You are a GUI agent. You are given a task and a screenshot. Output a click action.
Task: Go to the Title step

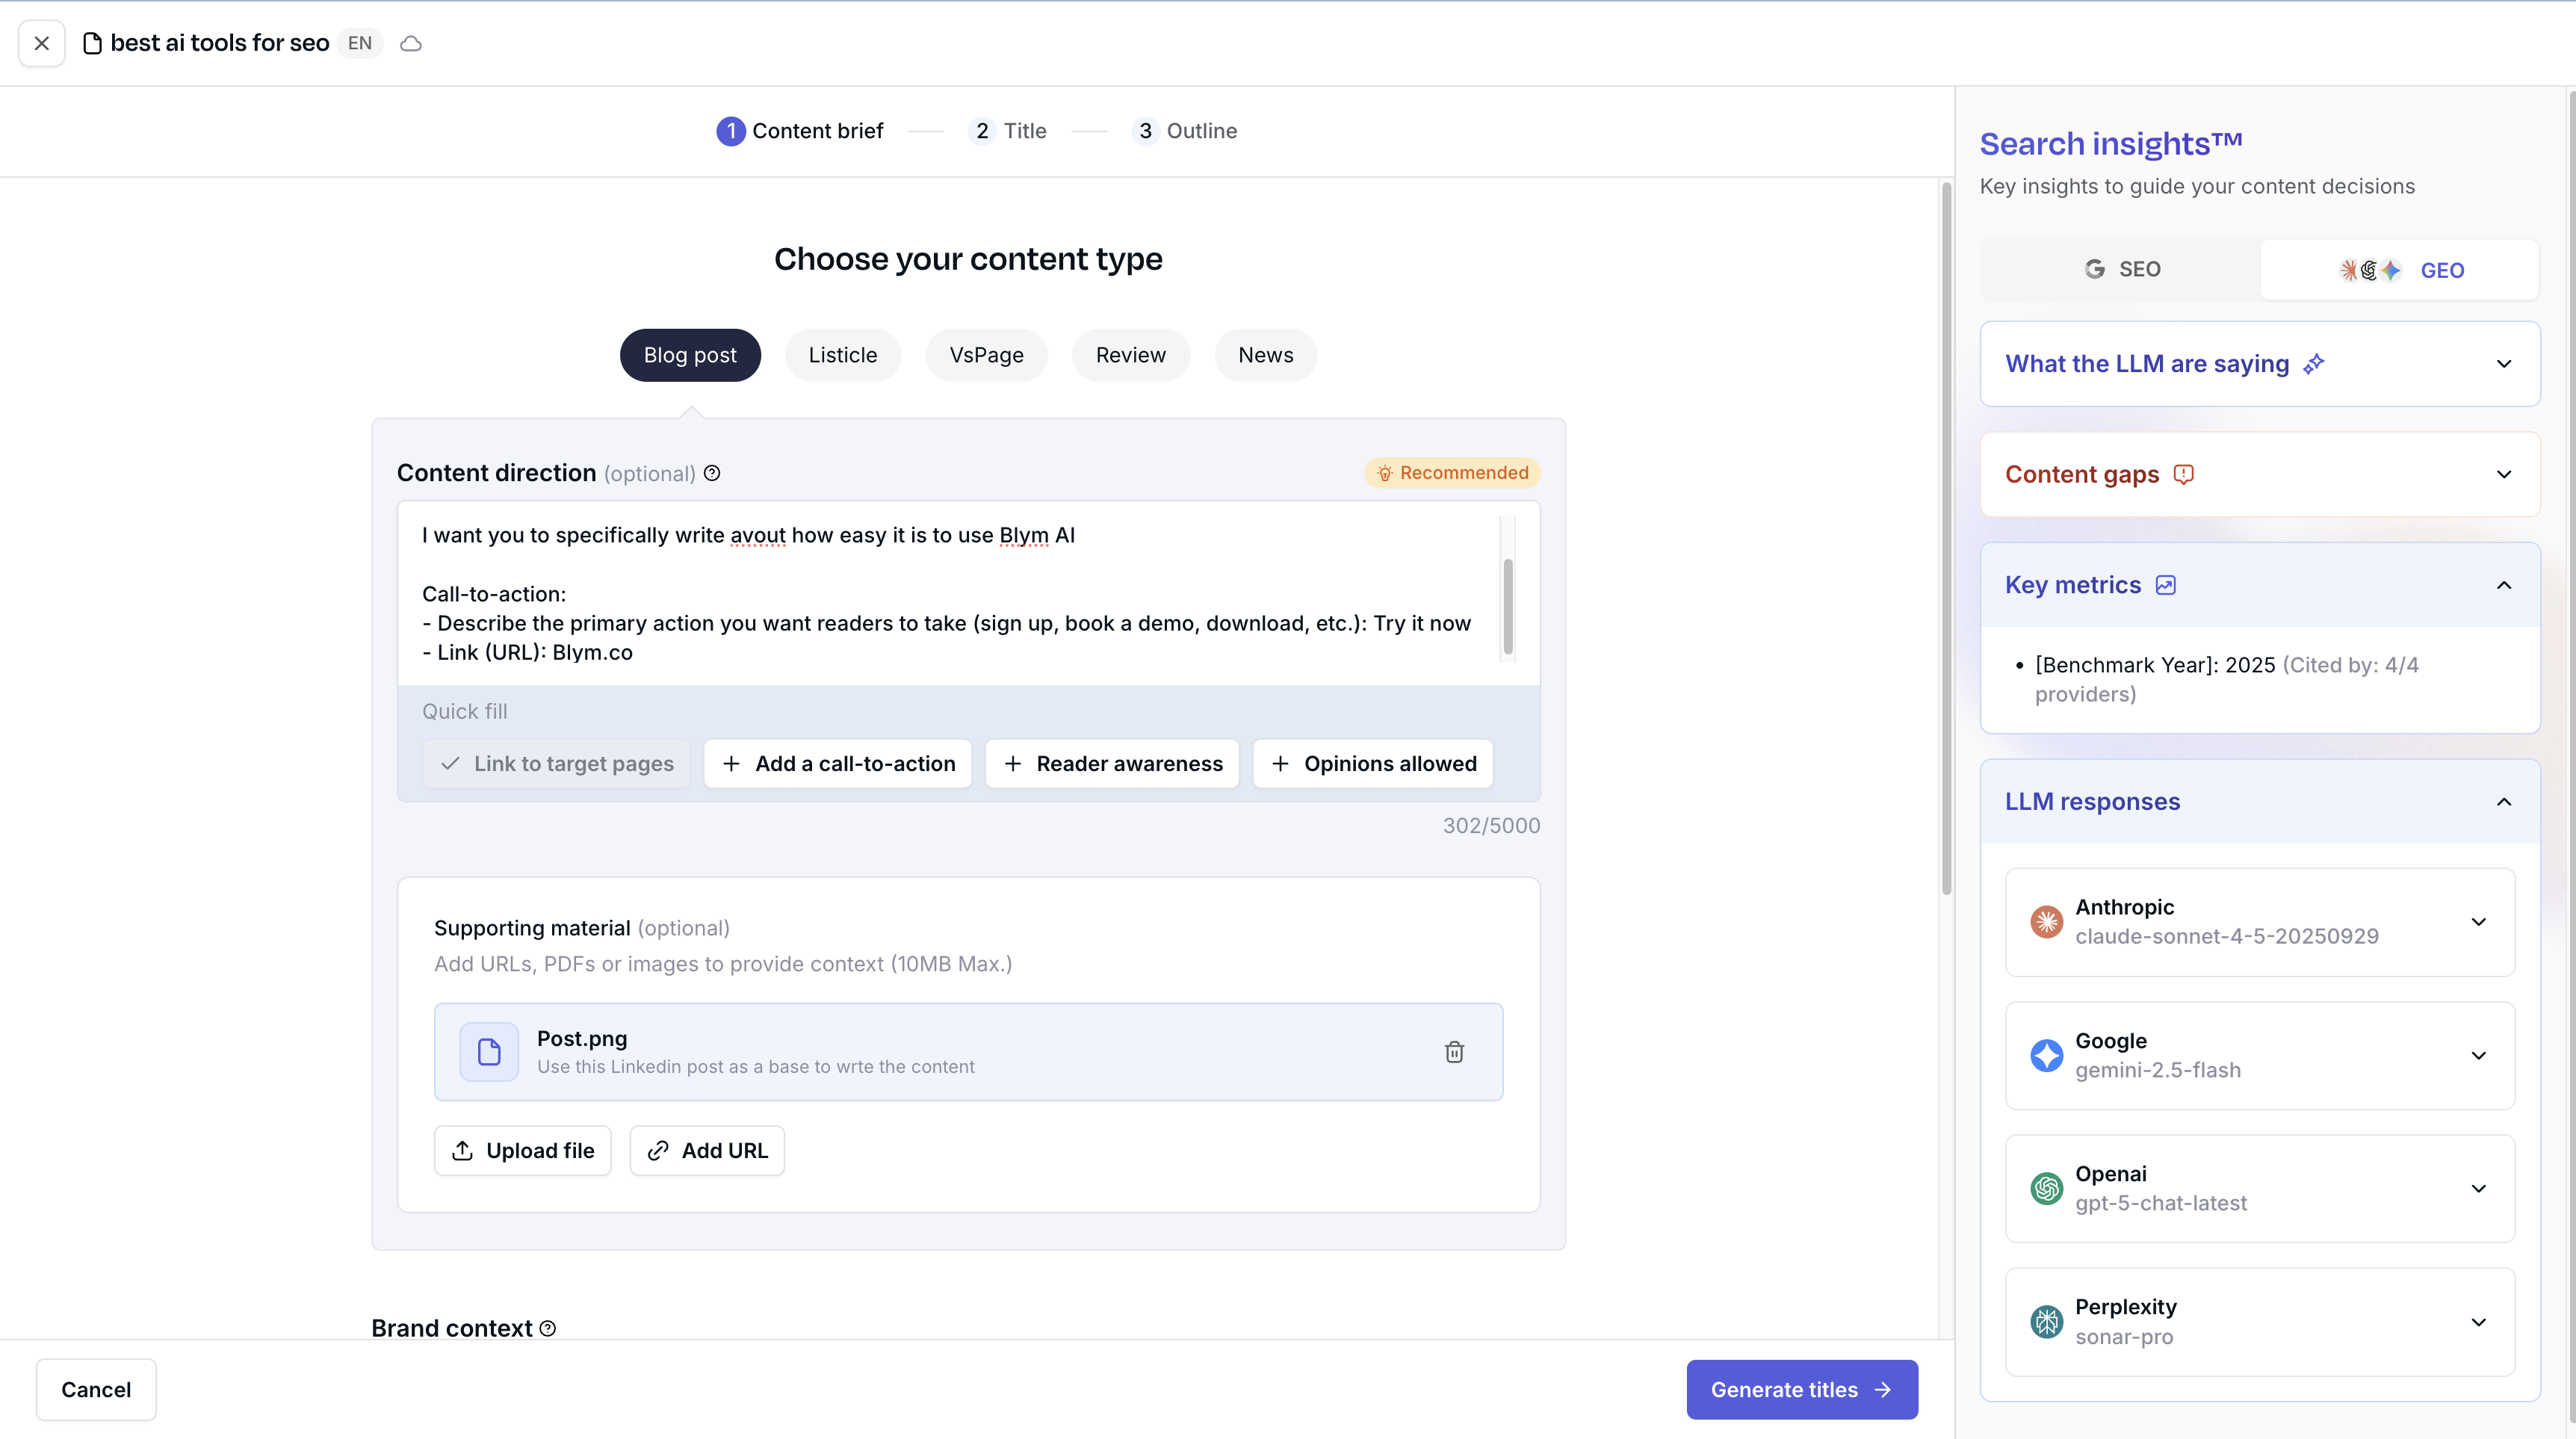pos(1009,131)
